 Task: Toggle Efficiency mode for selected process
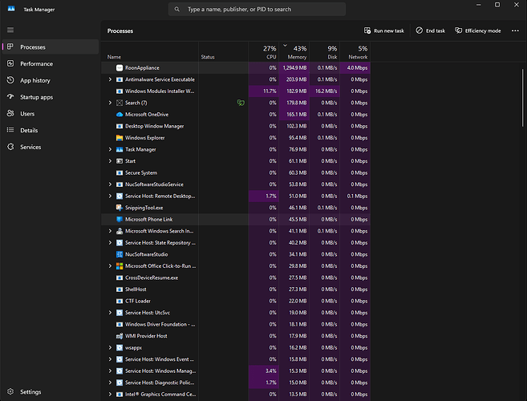pos(477,30)
